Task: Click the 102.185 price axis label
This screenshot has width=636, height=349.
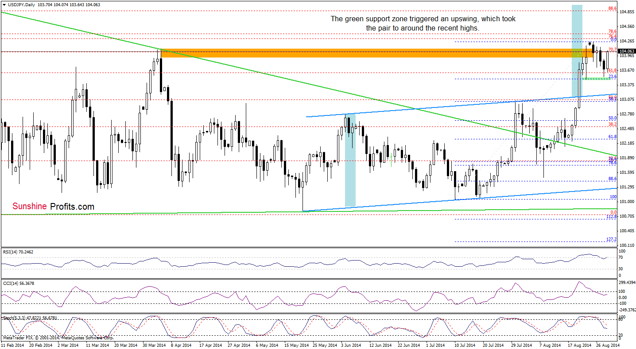Action: tap(627, 143)
